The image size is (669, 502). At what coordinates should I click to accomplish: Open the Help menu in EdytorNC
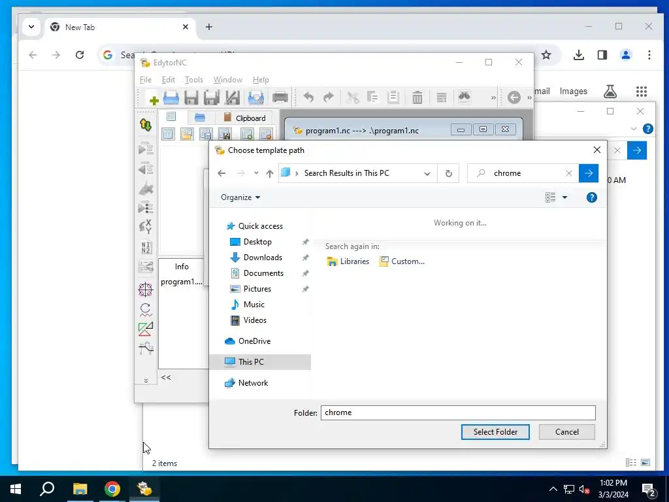point(261,80)
